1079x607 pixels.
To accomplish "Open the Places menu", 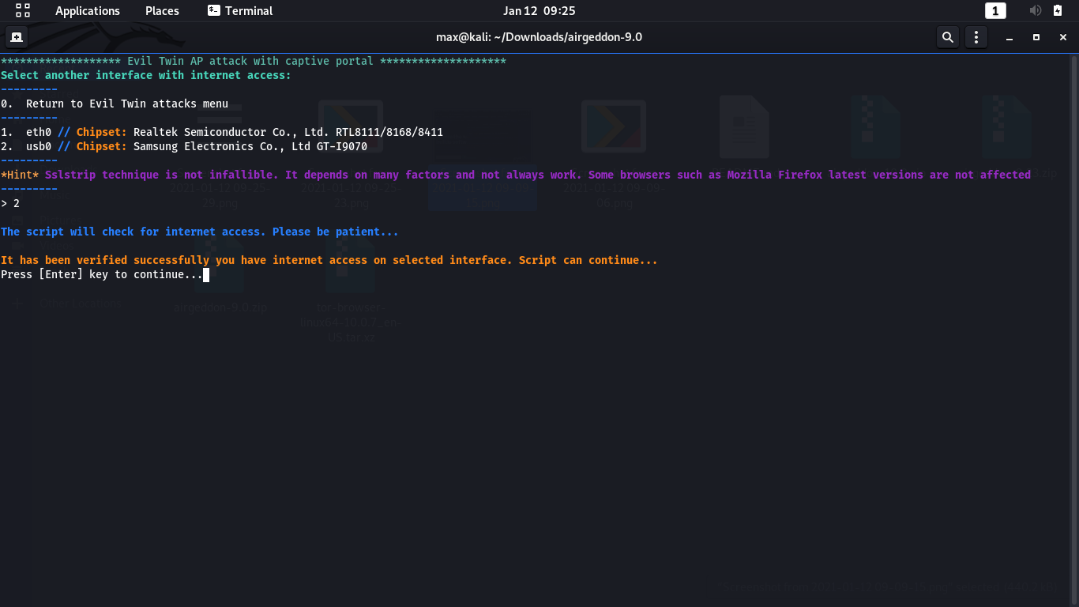I will tap(162, 10).
